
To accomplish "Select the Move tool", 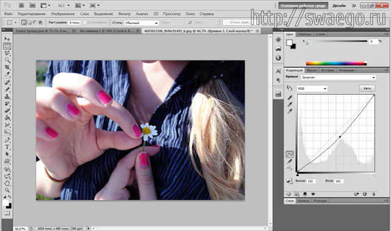I will [x=7, y=39].
